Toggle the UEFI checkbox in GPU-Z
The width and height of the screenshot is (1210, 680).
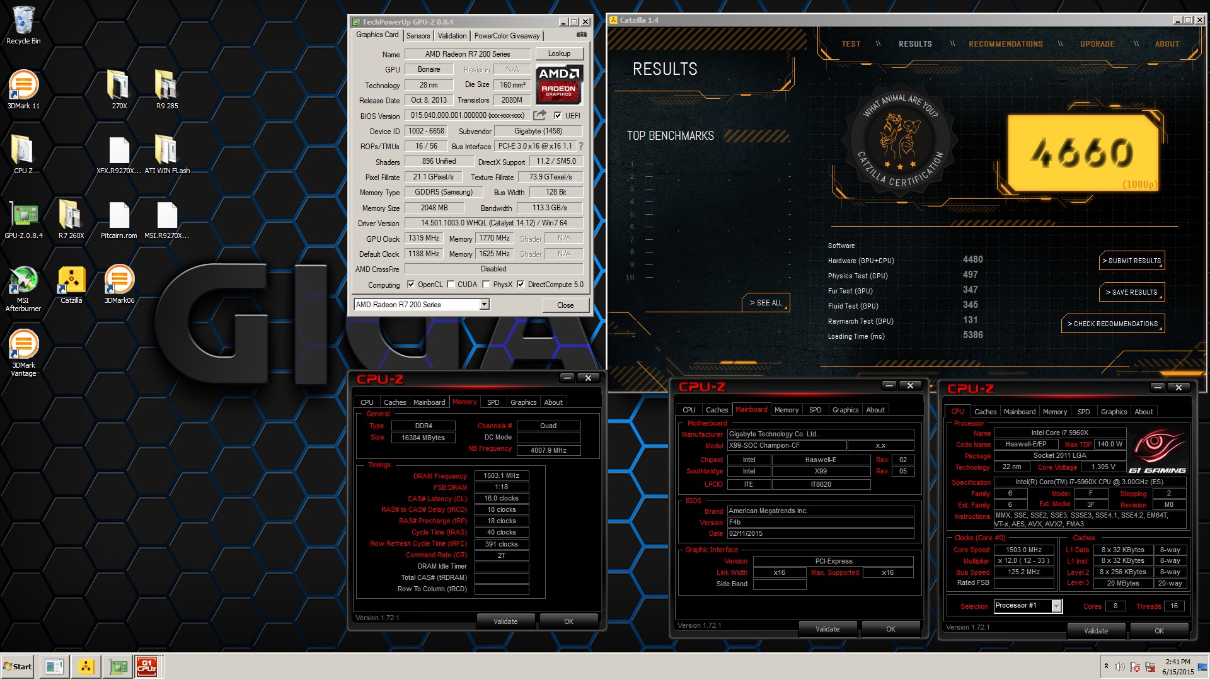tap(558, 115)
